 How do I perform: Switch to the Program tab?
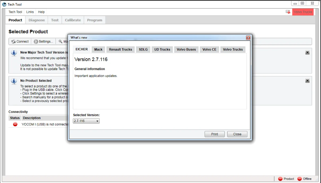point(95,20)
